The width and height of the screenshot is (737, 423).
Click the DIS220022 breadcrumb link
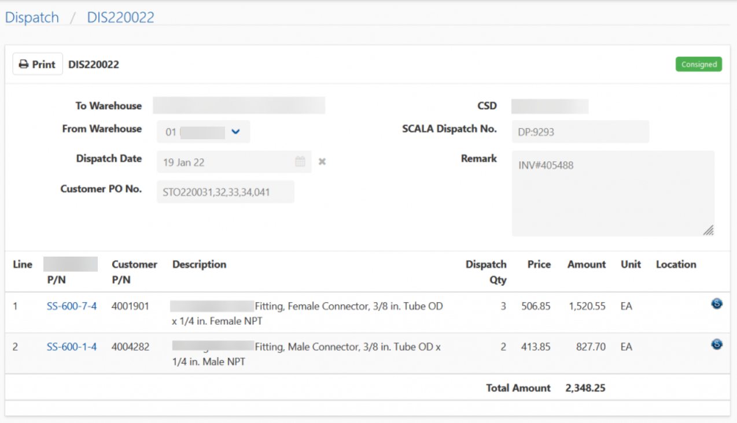pos(120,17)
